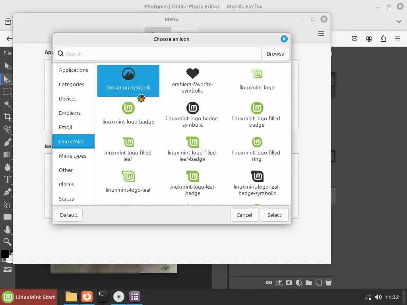Select the linuxmint-logo-leaf icon
The image size is (407, 305).
[128, 183]
